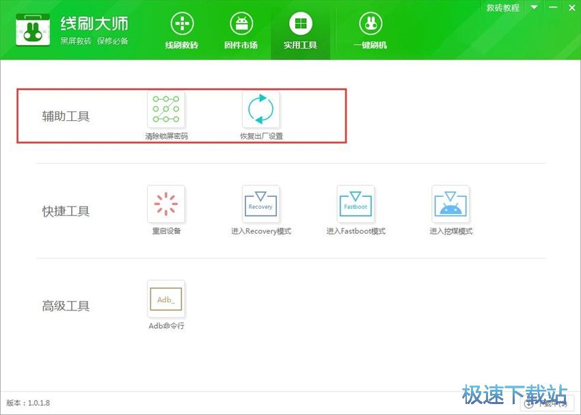Click the 线刷大师 title text
581x415 pixels.
pyautogui.click(x=94, y=23)
